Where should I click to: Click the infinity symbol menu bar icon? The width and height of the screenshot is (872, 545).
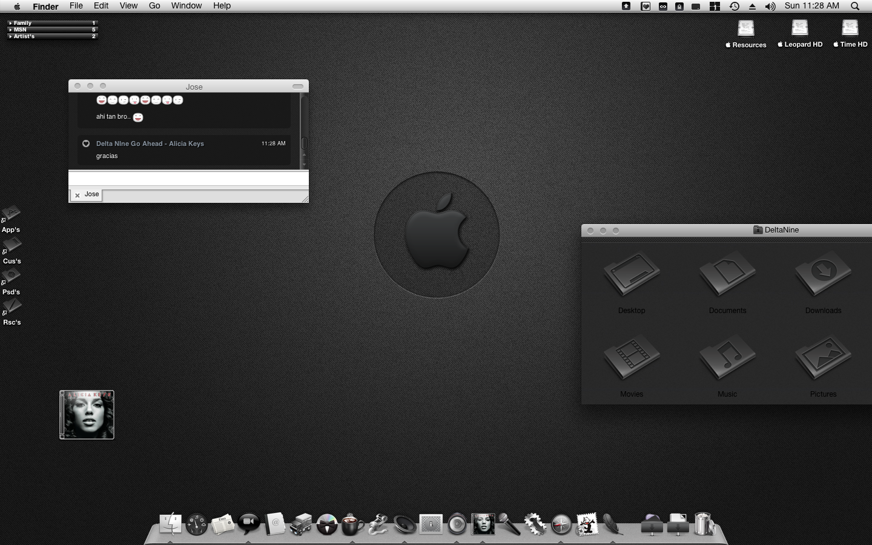coord(663,6)
